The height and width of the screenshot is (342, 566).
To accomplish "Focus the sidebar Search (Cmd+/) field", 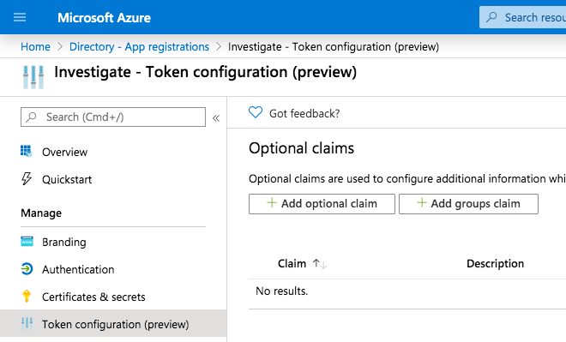I will [113, 117].
